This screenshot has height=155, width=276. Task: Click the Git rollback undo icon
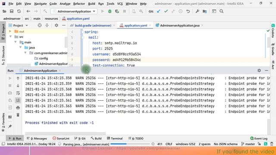(188, 12)
